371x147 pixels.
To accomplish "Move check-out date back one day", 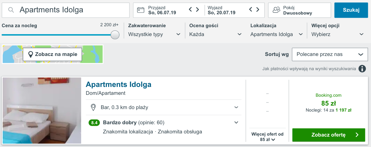I will coord(251,9).
